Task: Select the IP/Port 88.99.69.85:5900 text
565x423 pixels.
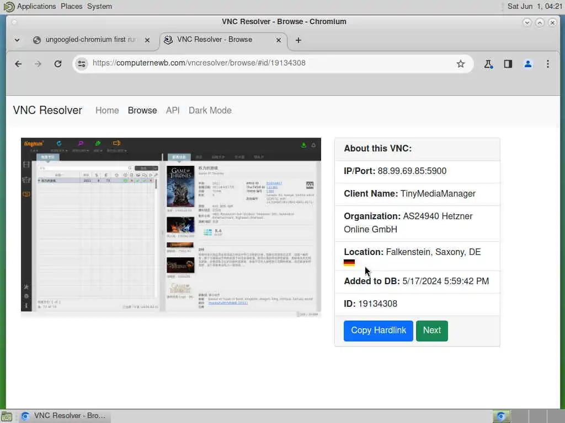Action: (395, 171)
